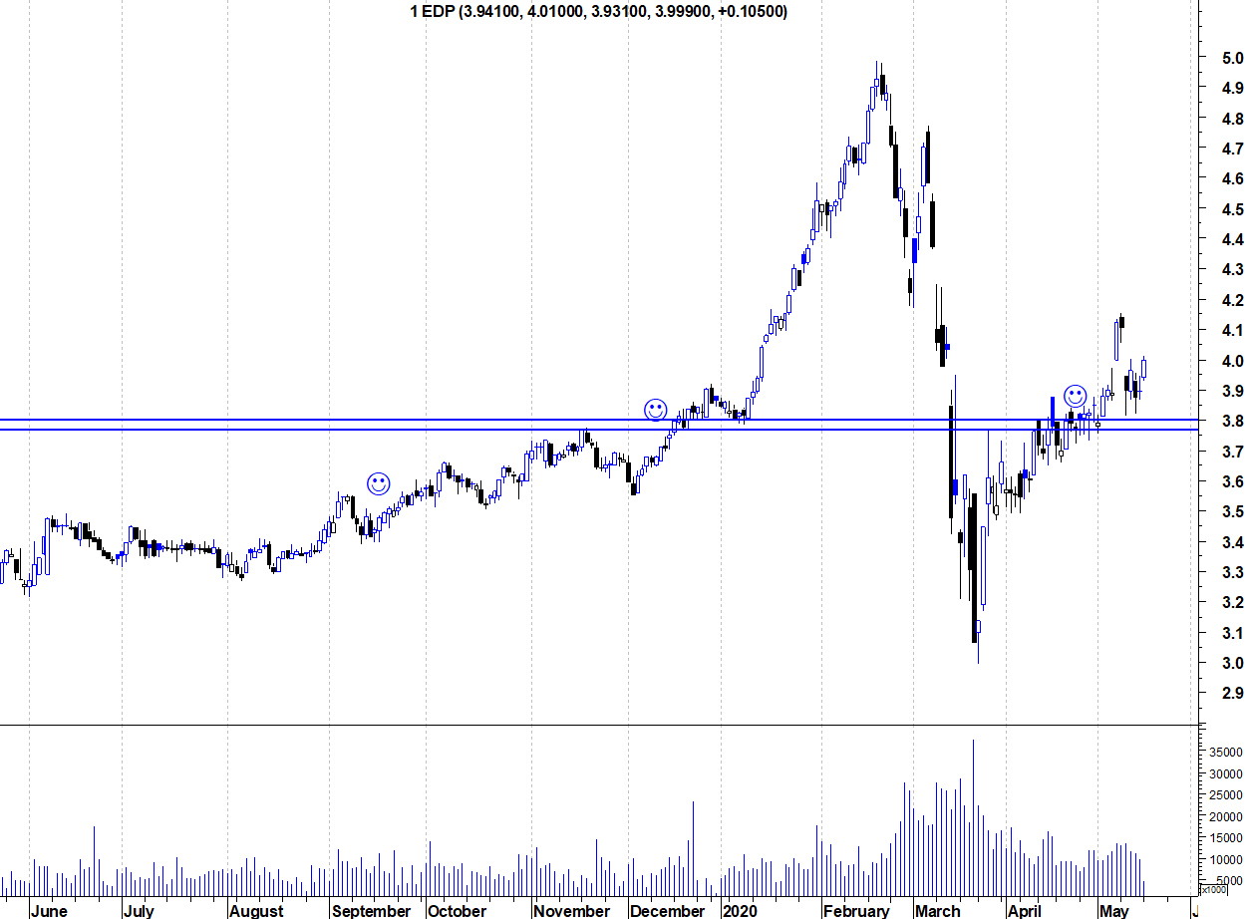Click the 15000 volume axis label
Screen dimensions: 1246x919
pos(1227,837)
